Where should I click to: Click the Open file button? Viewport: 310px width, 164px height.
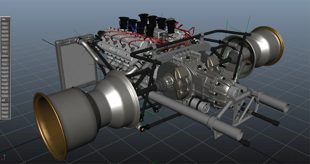tap(5, 28)
